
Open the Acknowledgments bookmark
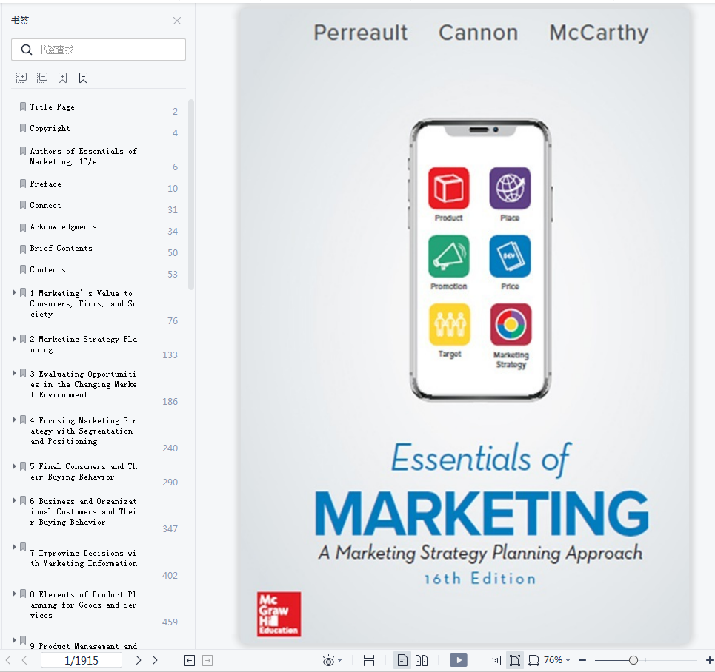tap(63, 226)
